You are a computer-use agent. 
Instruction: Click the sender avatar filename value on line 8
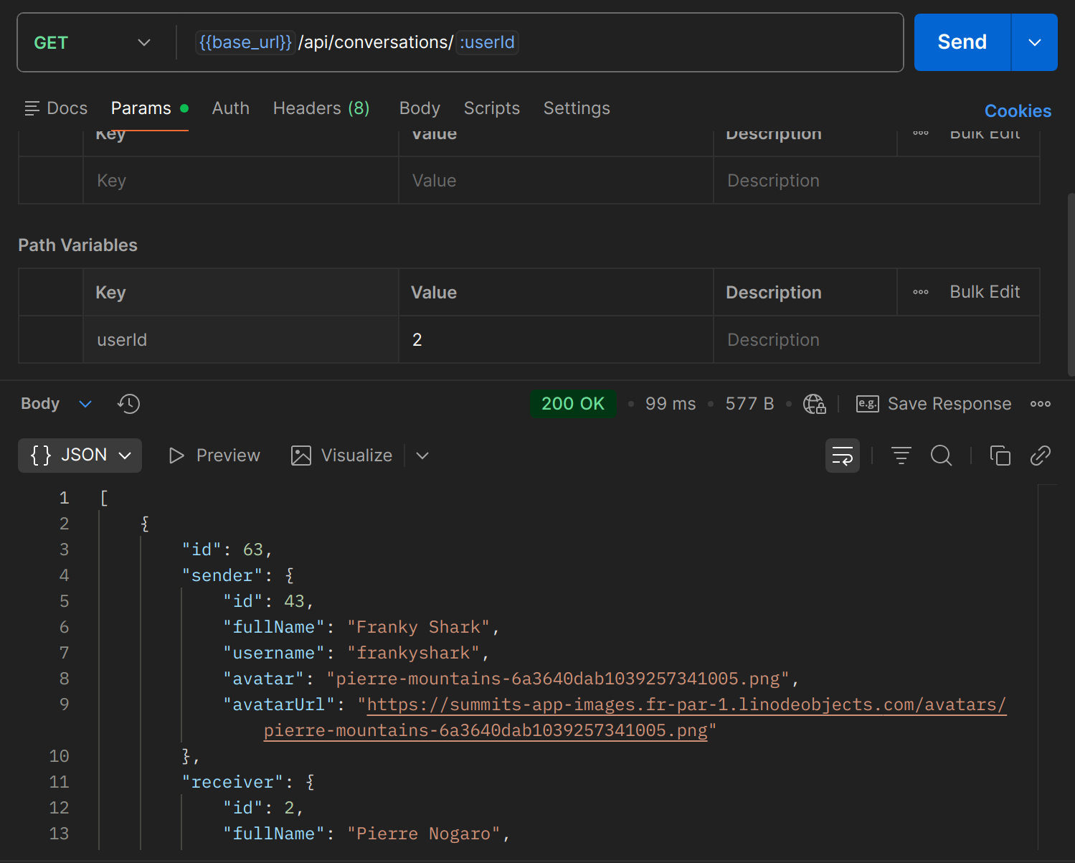[x=558, y=679]
